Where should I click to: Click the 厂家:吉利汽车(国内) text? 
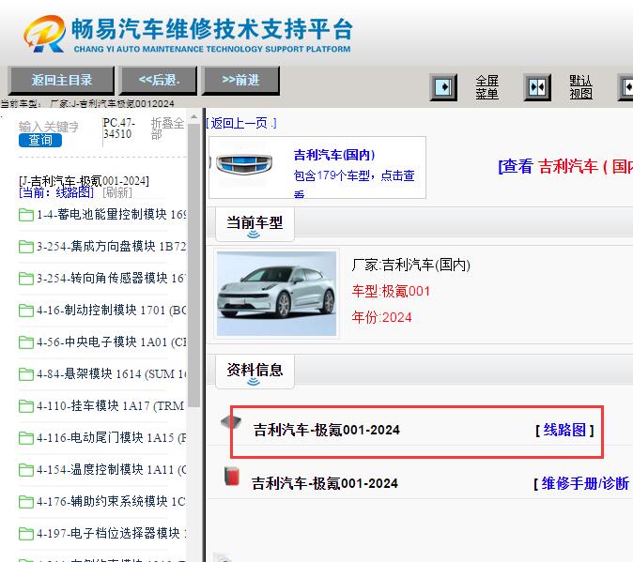410,265
